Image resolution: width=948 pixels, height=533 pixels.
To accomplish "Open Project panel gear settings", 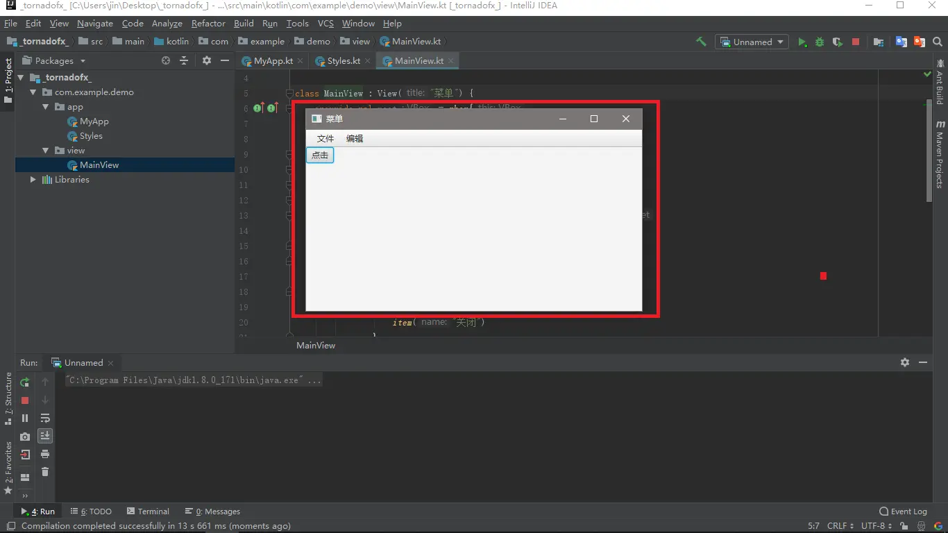I will tap(207, 60).
